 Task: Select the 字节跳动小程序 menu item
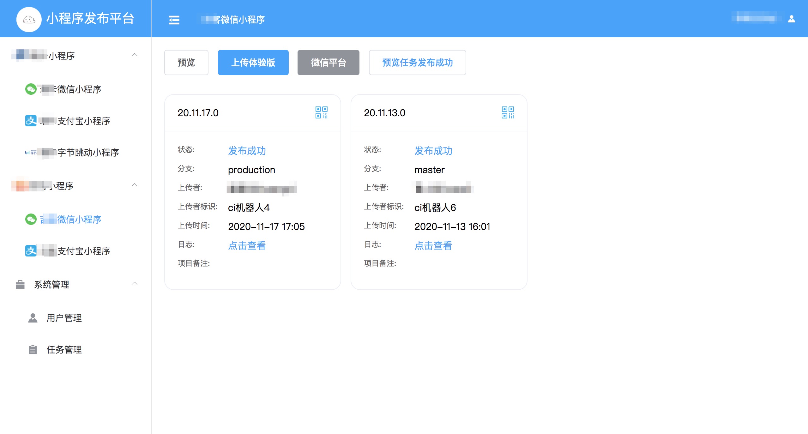[x=88, y=153]
